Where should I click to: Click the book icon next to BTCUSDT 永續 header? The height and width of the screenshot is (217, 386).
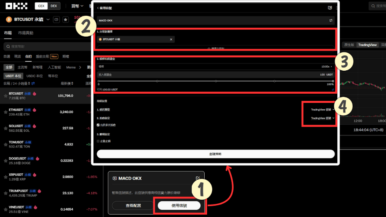[x=56, y=19]
